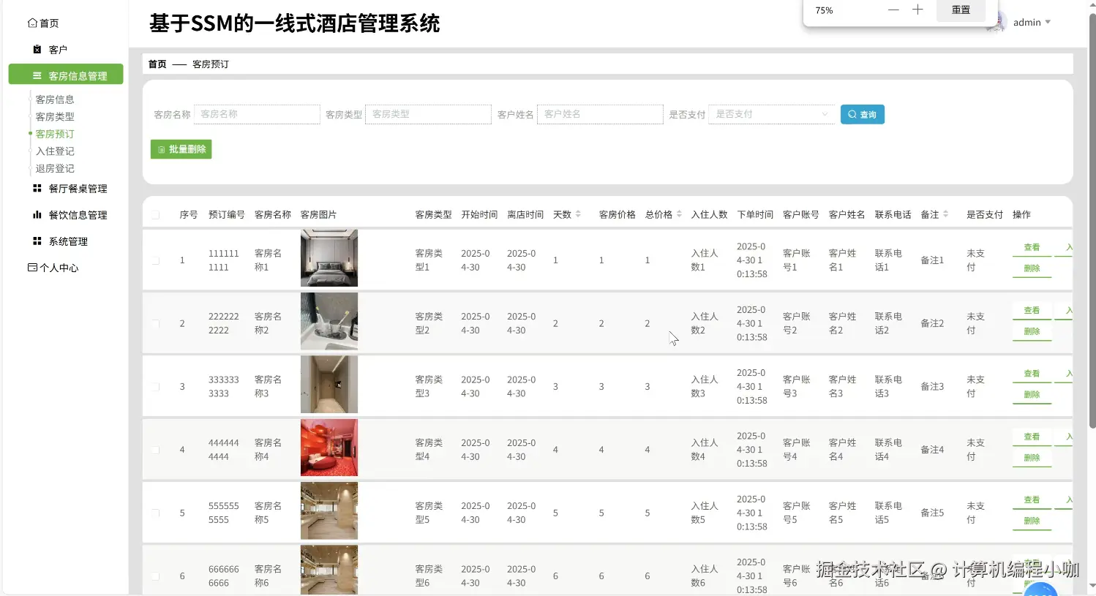The image size is (1096, 596).
Task: Select the 客户 sidebar icon
Action: (35, 49)
